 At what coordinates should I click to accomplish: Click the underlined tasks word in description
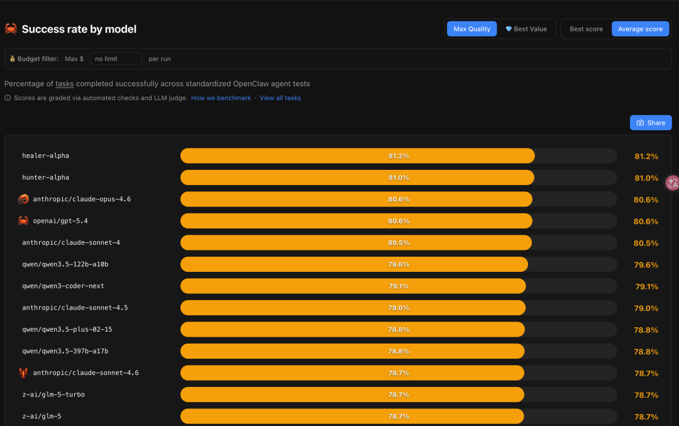(x=65, y=84)
